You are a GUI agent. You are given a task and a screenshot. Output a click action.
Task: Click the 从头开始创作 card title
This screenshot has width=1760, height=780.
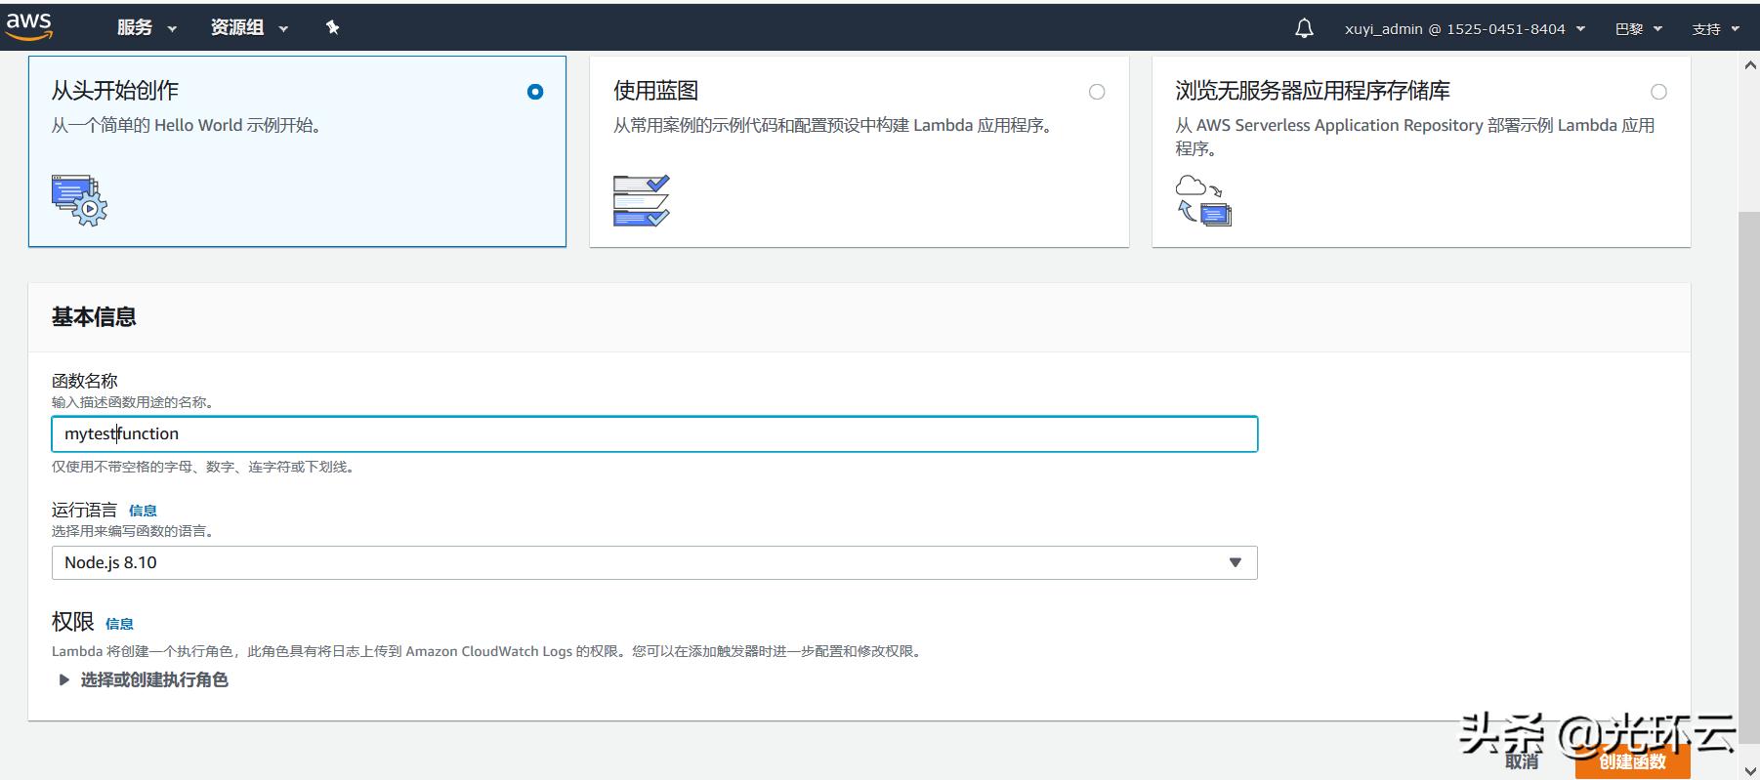(114, 91)
